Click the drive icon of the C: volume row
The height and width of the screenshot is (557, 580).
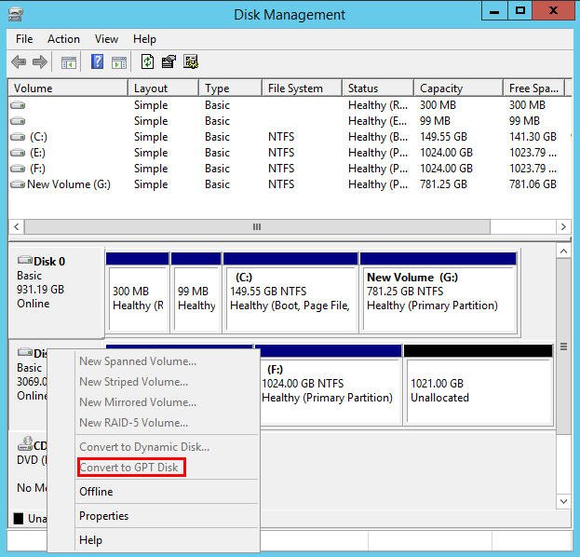click(18, 137)
